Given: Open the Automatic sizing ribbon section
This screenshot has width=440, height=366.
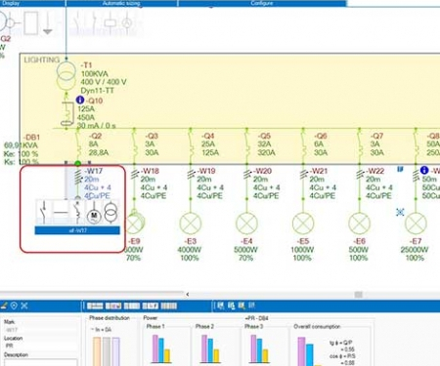Looking at the screenshot, I should 121,3.
